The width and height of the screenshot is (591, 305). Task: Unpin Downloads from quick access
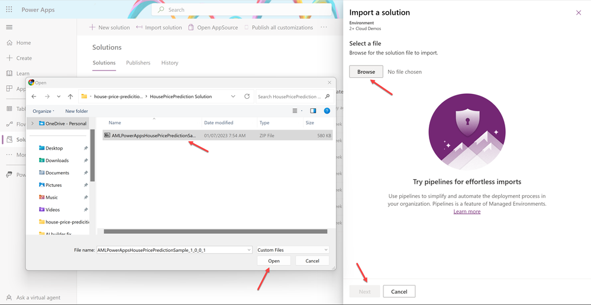86,160
